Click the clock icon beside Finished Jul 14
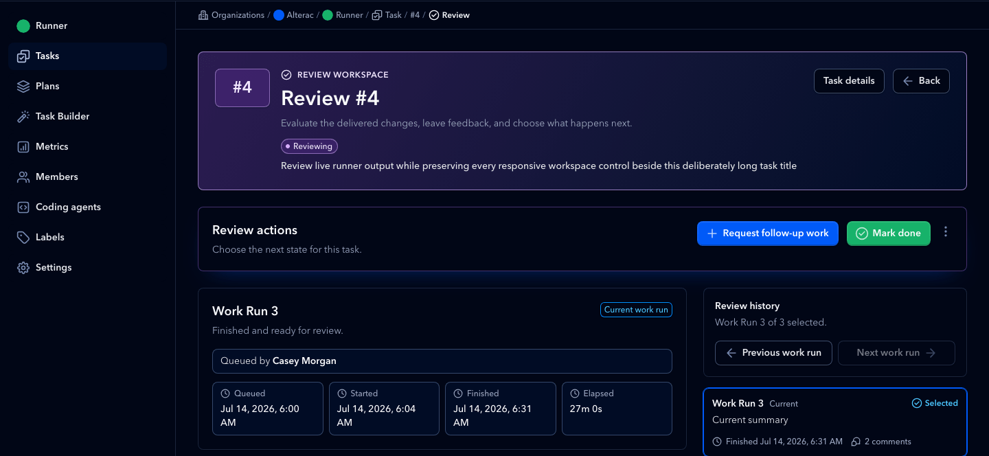The image size is (989, 456). [717, 442]
